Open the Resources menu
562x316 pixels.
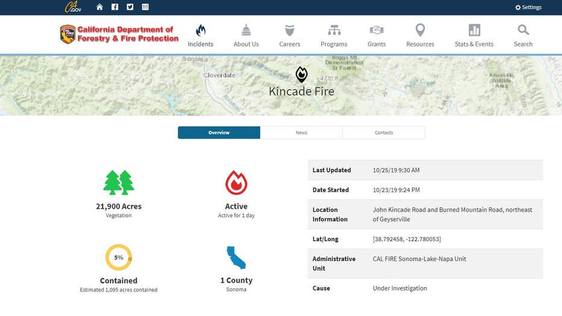coord(420,36)
